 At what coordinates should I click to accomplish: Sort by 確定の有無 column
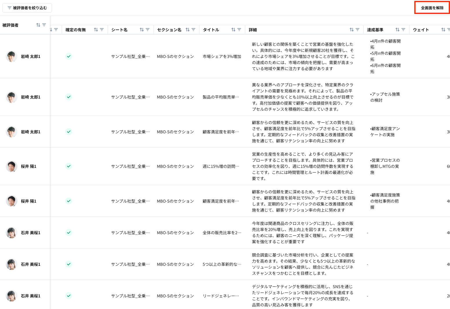point(96,30)
